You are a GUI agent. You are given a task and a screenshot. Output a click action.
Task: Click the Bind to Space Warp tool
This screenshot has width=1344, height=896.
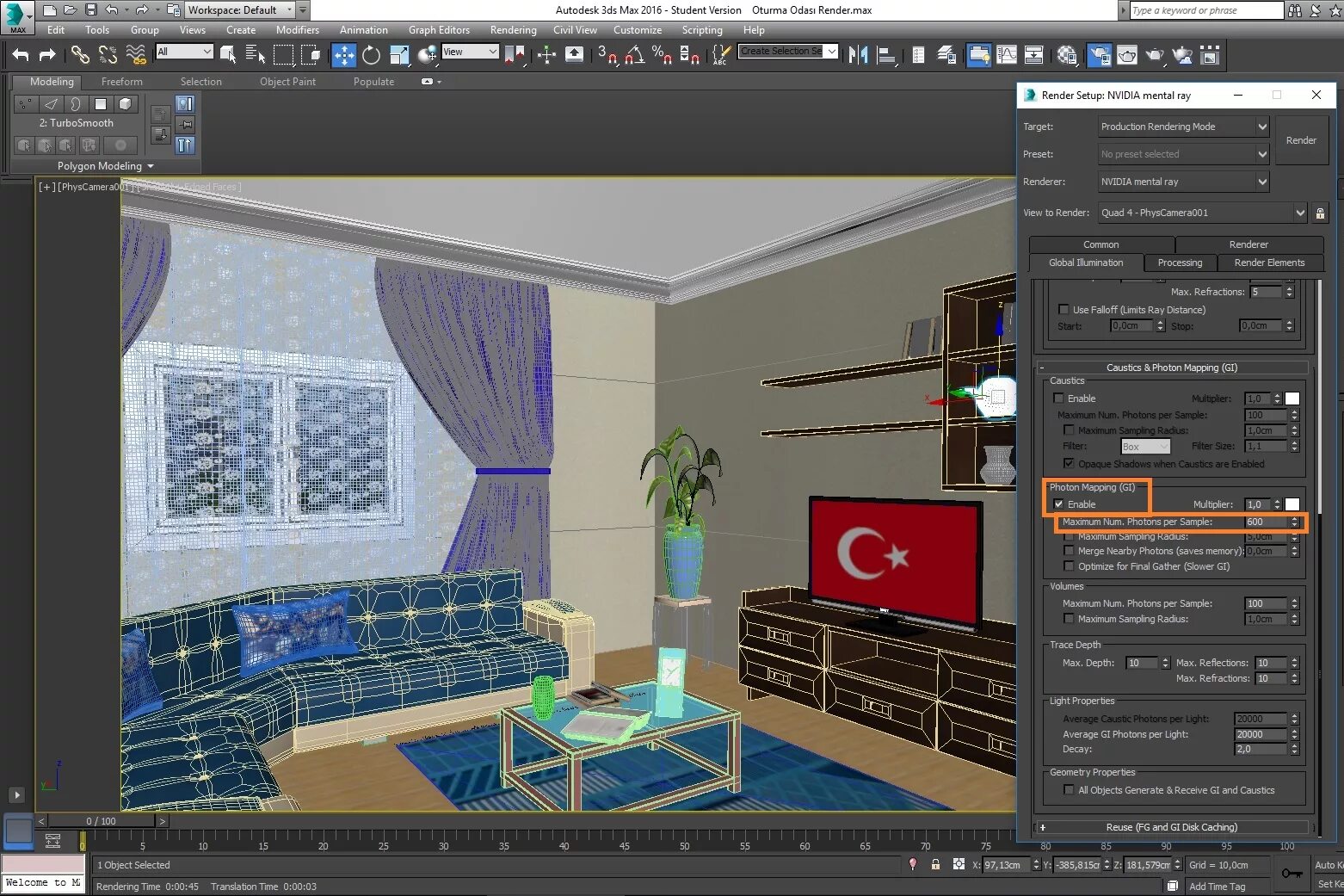[x=136, y=55]
